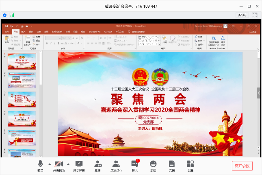Click the 37:49 meeting timer
262x175 pixels.
[242, 15]
